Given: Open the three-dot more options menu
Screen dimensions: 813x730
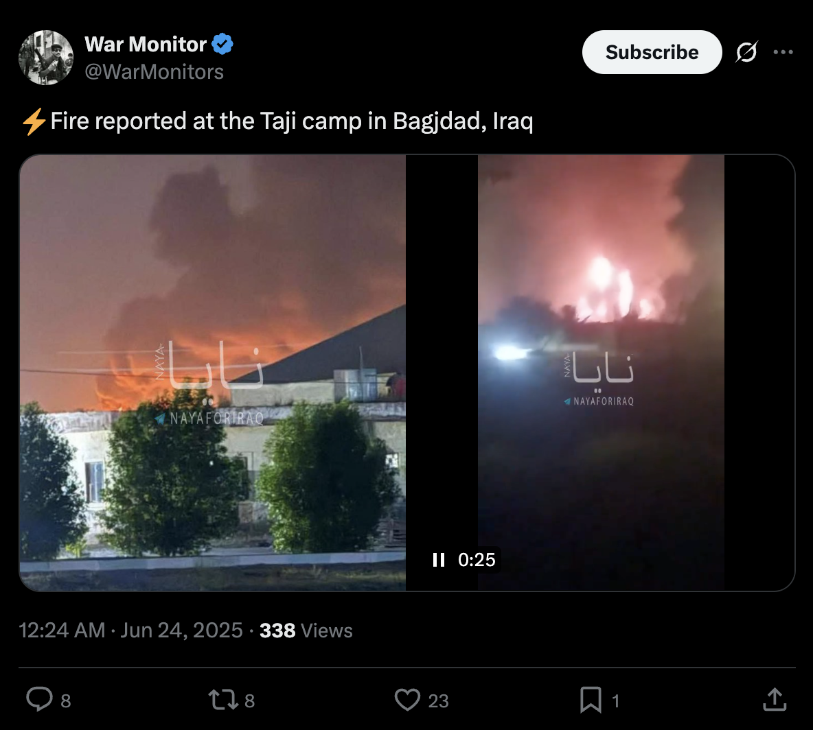Looking at the screenshot, I should (x=783, y=52).
